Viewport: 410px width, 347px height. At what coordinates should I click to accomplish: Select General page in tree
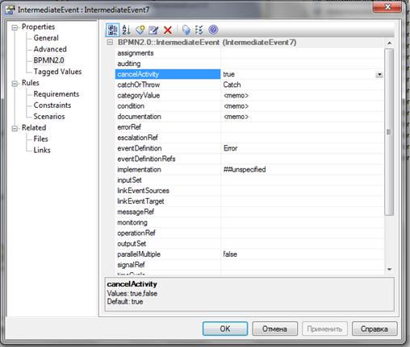coord(46,38)
